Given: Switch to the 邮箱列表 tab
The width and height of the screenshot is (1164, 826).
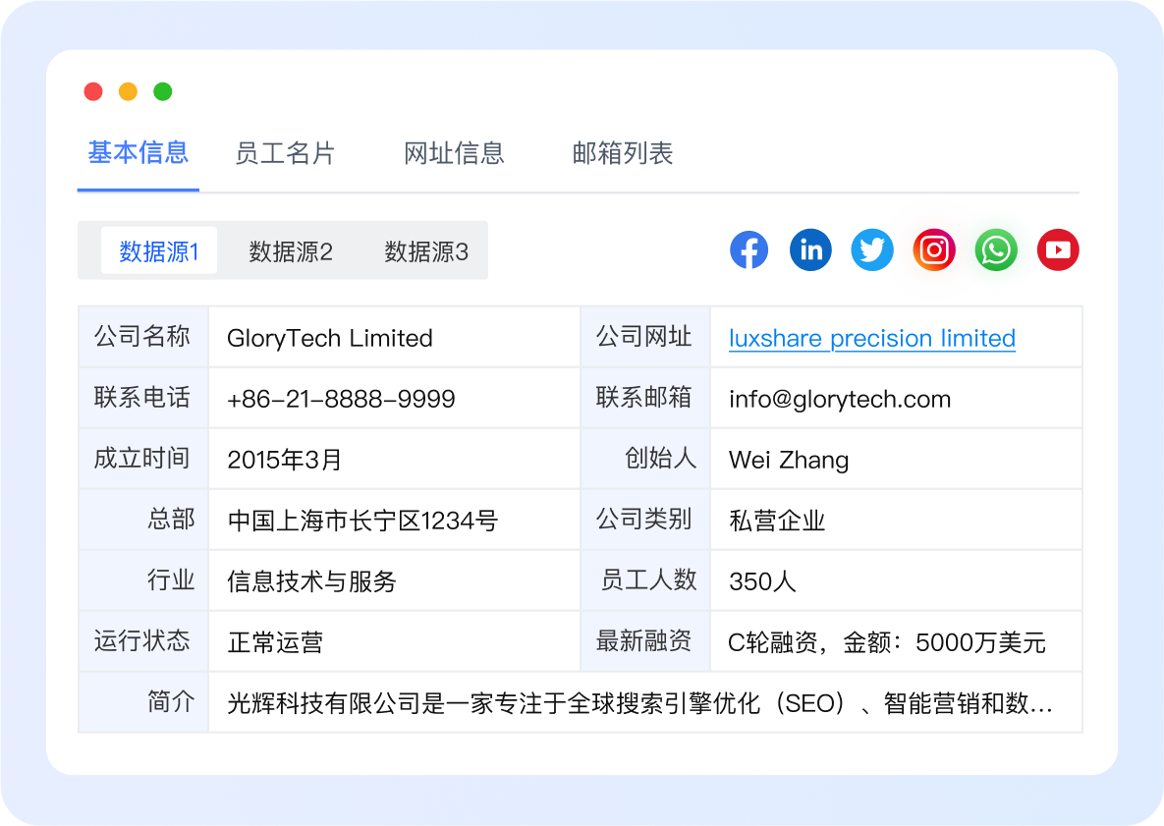Looking at the screenshot, I should [622, 153].
